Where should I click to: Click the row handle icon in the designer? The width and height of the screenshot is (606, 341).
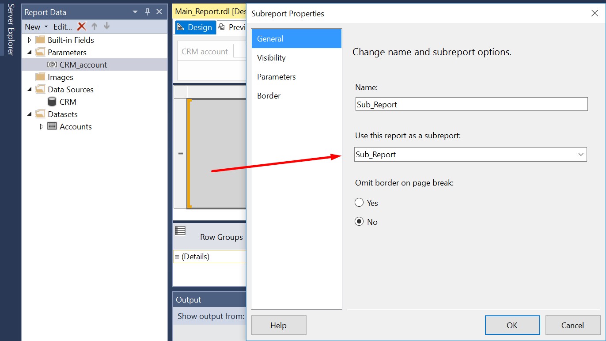pos(180,153)
